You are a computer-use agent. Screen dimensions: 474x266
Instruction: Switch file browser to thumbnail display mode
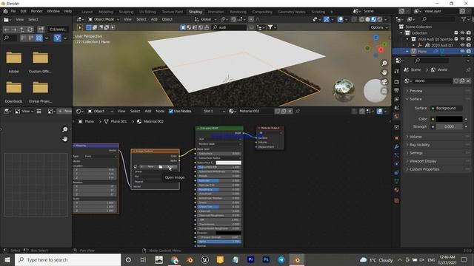(39, 38)
